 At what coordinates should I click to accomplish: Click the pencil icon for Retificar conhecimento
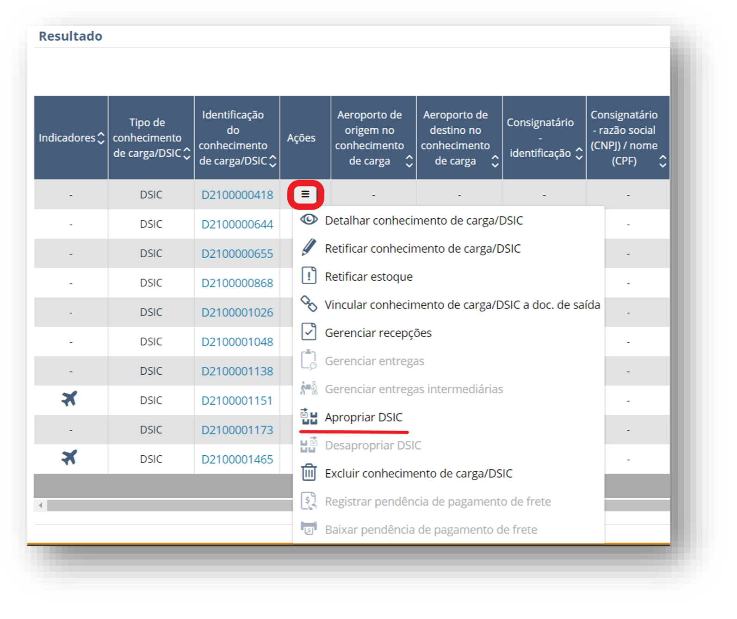click(309, 248)
